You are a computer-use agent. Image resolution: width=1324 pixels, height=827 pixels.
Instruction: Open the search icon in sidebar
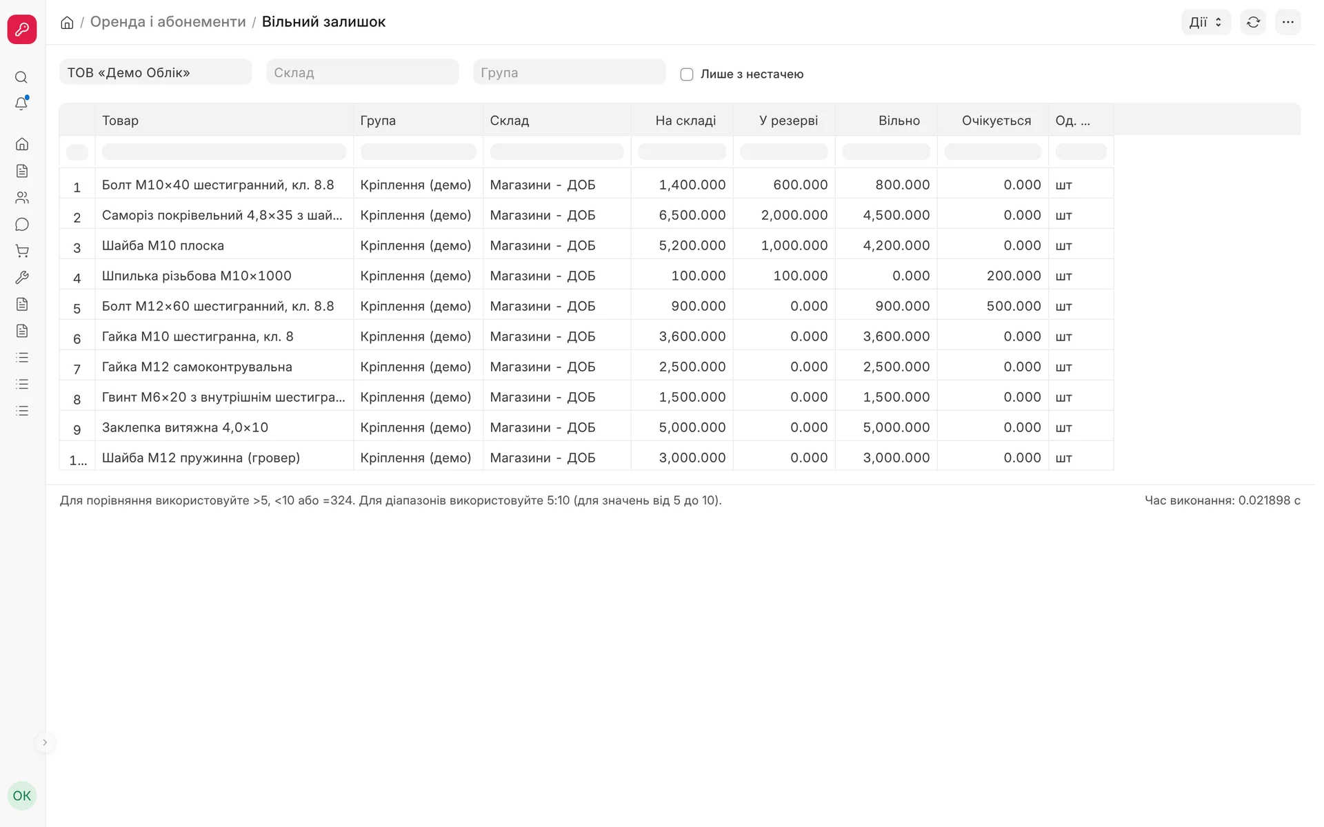click(x=21, y=77)
